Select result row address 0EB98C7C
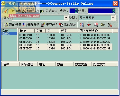The height and width of the screenshot is (96, 120). 66,45
